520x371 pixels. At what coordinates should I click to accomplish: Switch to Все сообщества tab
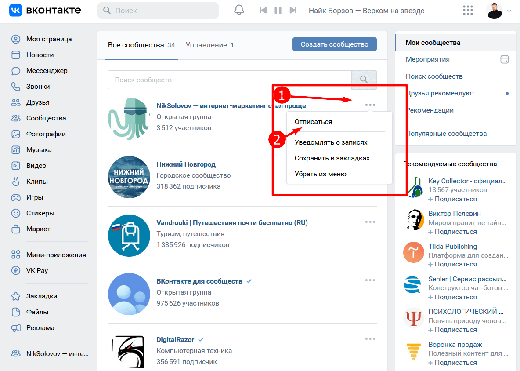pyautogui.click(x=141, y=45)
